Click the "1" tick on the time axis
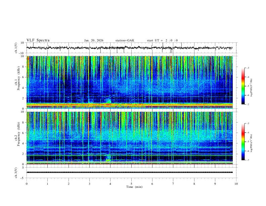The height and width of the screenshot is (206, 266). [x=47, y=184]
